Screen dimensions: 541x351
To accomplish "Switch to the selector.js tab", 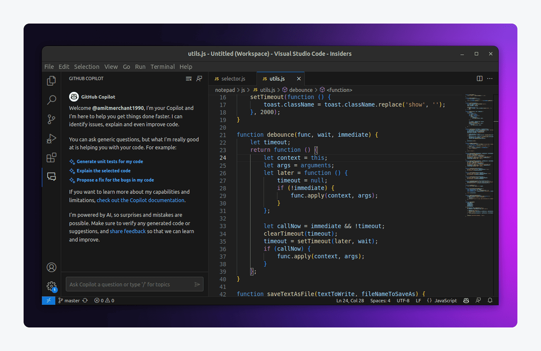I will pyautogui.click(x=233, y=79).
